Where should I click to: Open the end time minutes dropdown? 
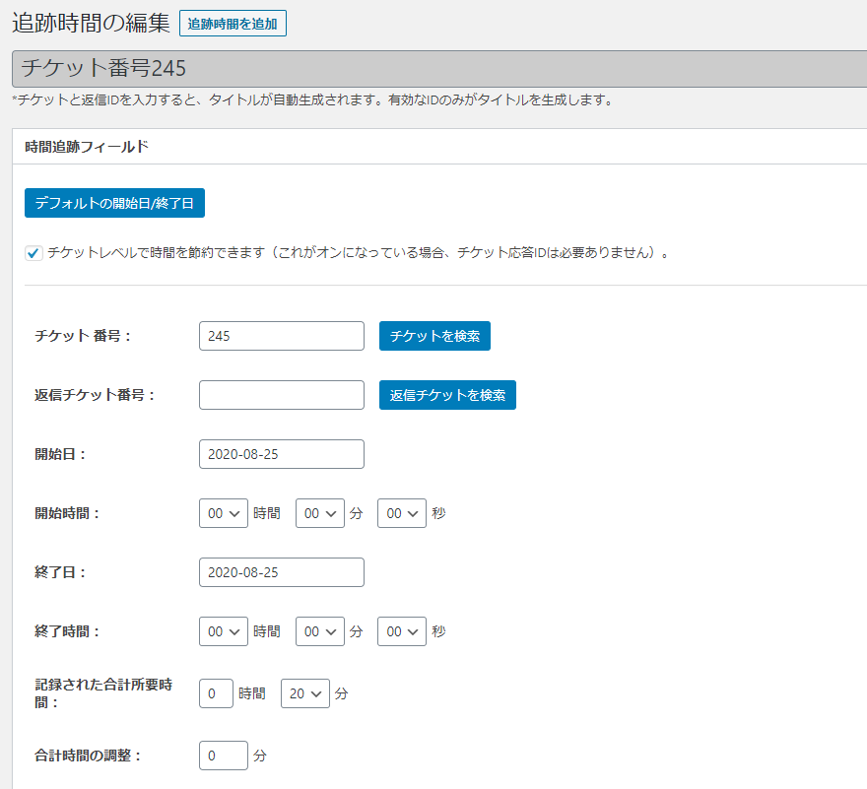tap(319, 631)
